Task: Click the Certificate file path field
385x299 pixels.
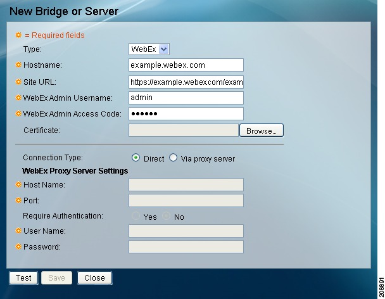Action: (184, 130)
